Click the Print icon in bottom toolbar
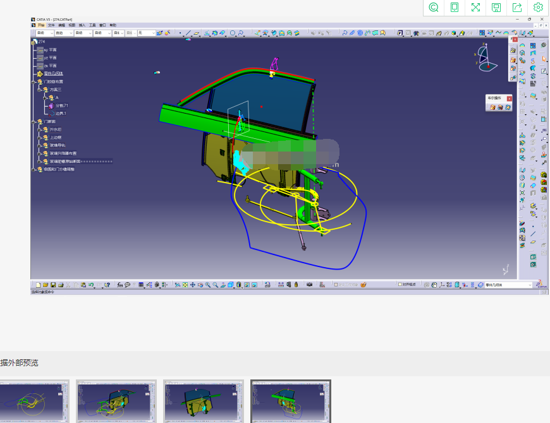Viewport: 550px width, 423px height. 61,285
